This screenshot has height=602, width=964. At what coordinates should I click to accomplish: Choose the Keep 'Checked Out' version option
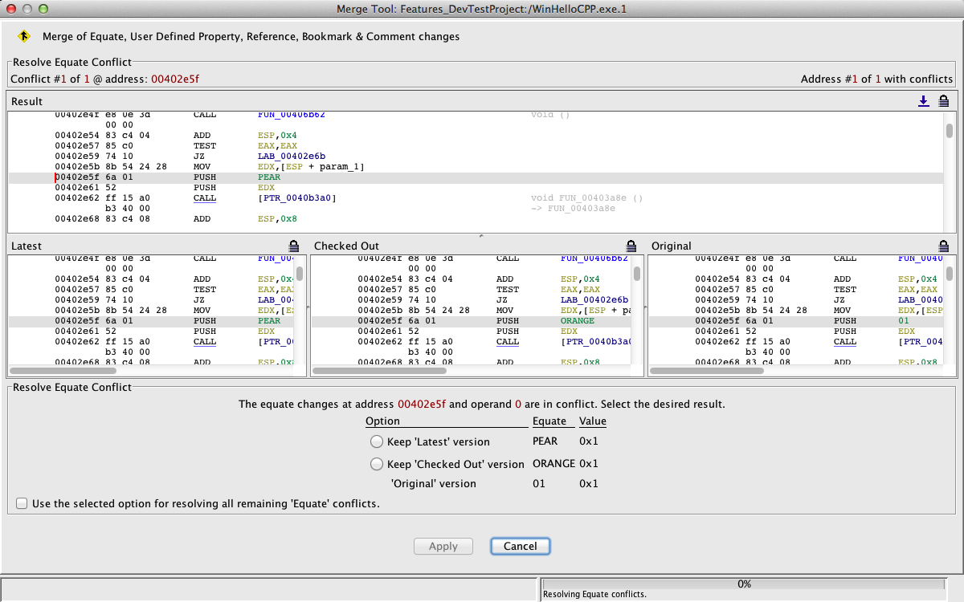[377, 464]
